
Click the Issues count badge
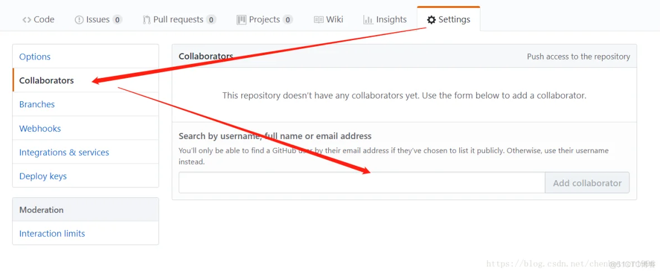coord(118,20)
